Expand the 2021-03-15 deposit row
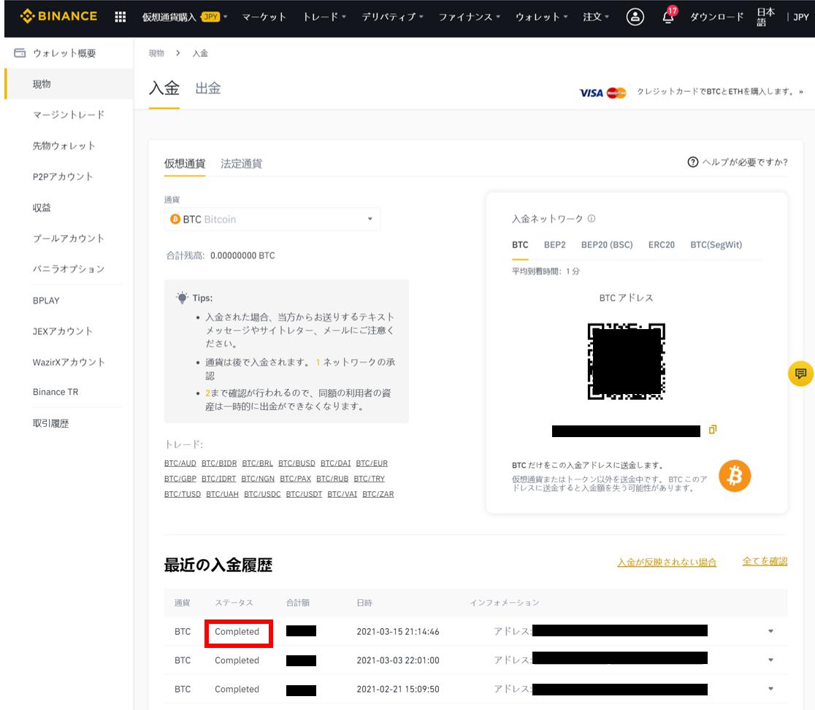Viewport: 815px width, 710px height. pos(770,631)
